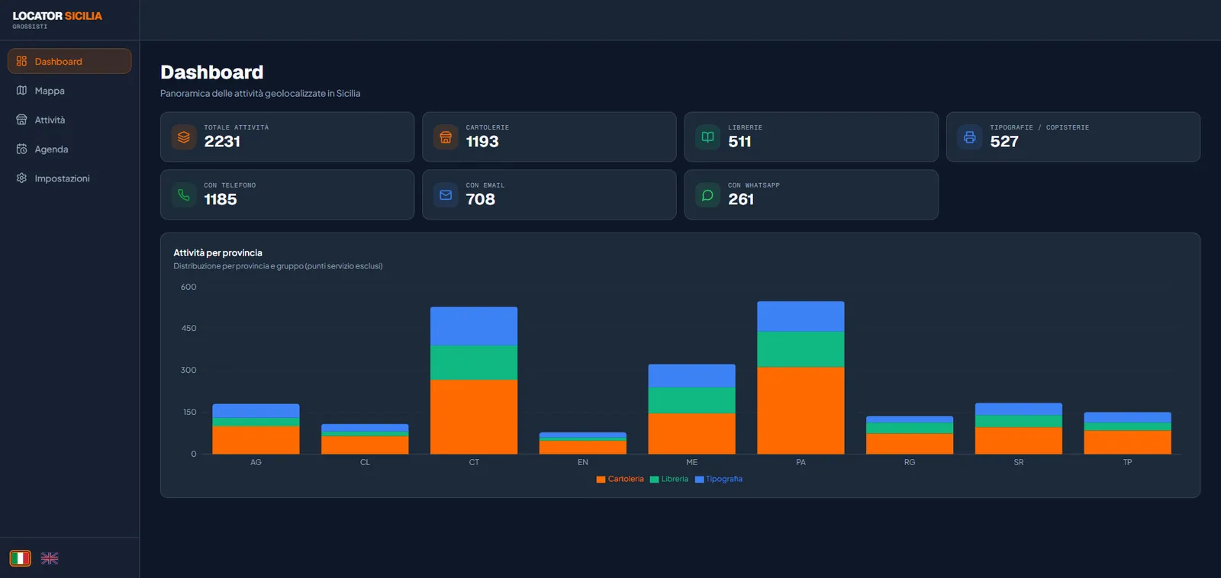Screen dimensions: 1221x578
Task: Click the 'Attività per provincia' chart title
Action: pyautogui.click(x=217, y=253)
